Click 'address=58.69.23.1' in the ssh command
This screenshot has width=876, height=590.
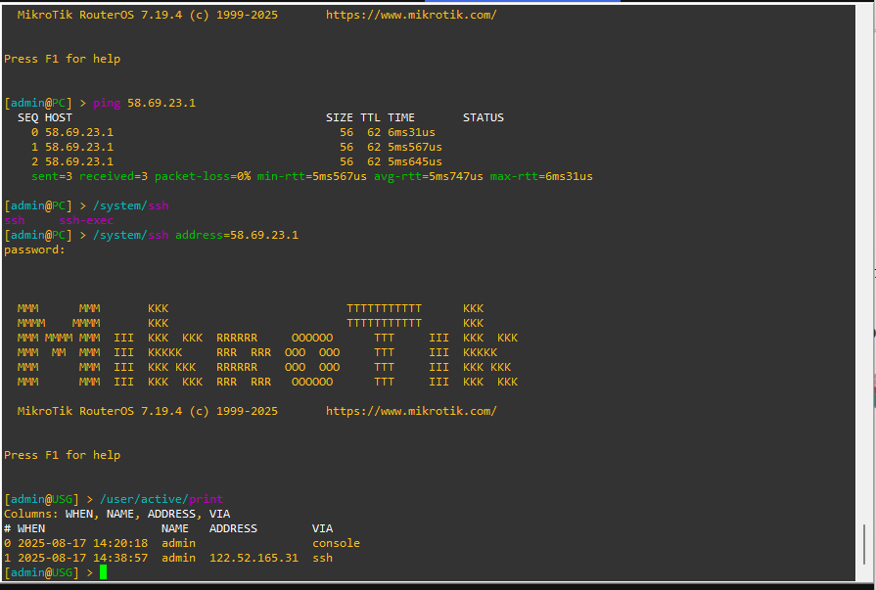tap(237, 235)
